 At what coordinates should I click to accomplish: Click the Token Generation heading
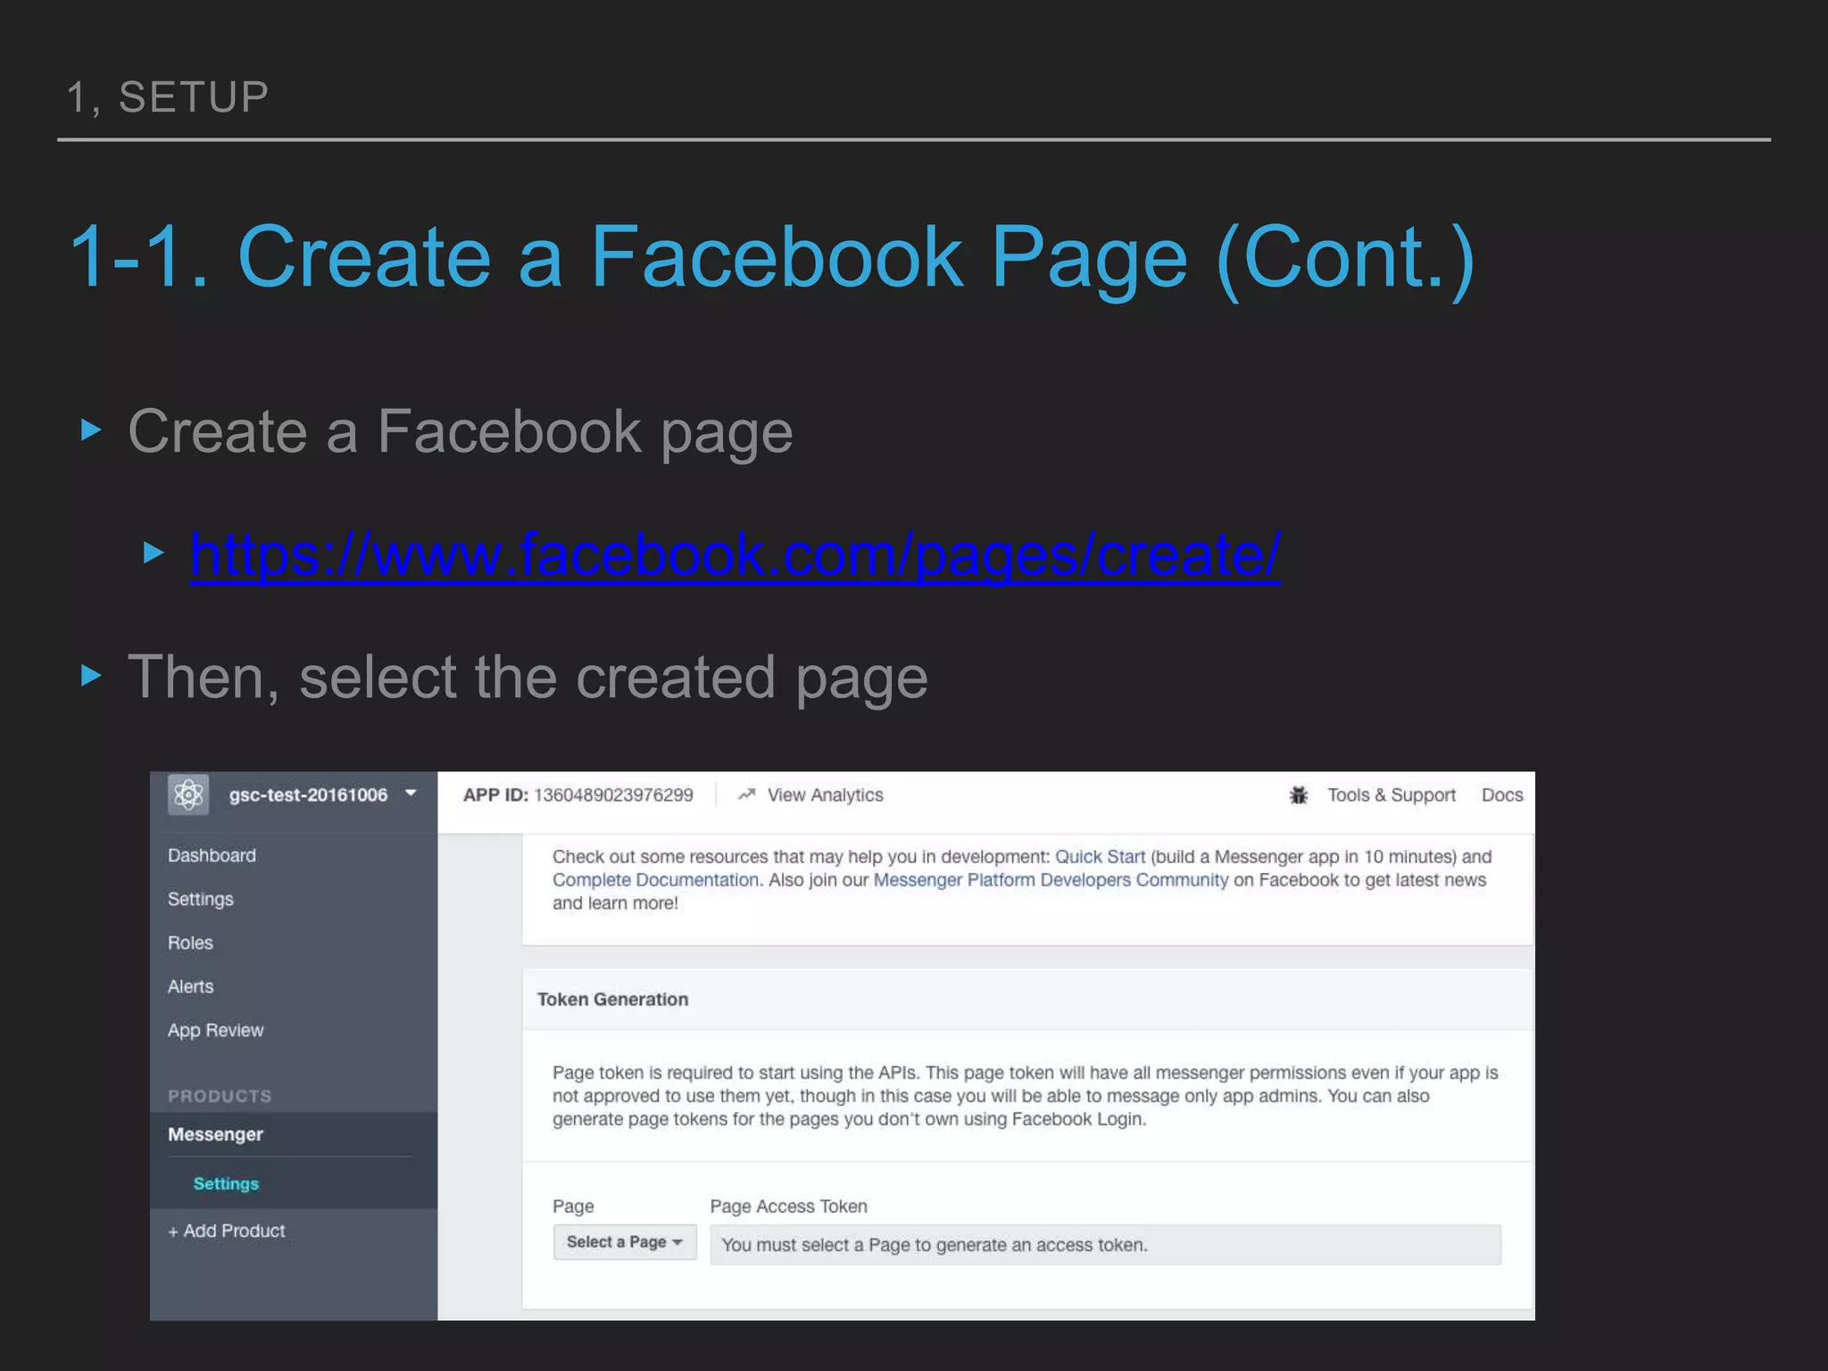612,1000
